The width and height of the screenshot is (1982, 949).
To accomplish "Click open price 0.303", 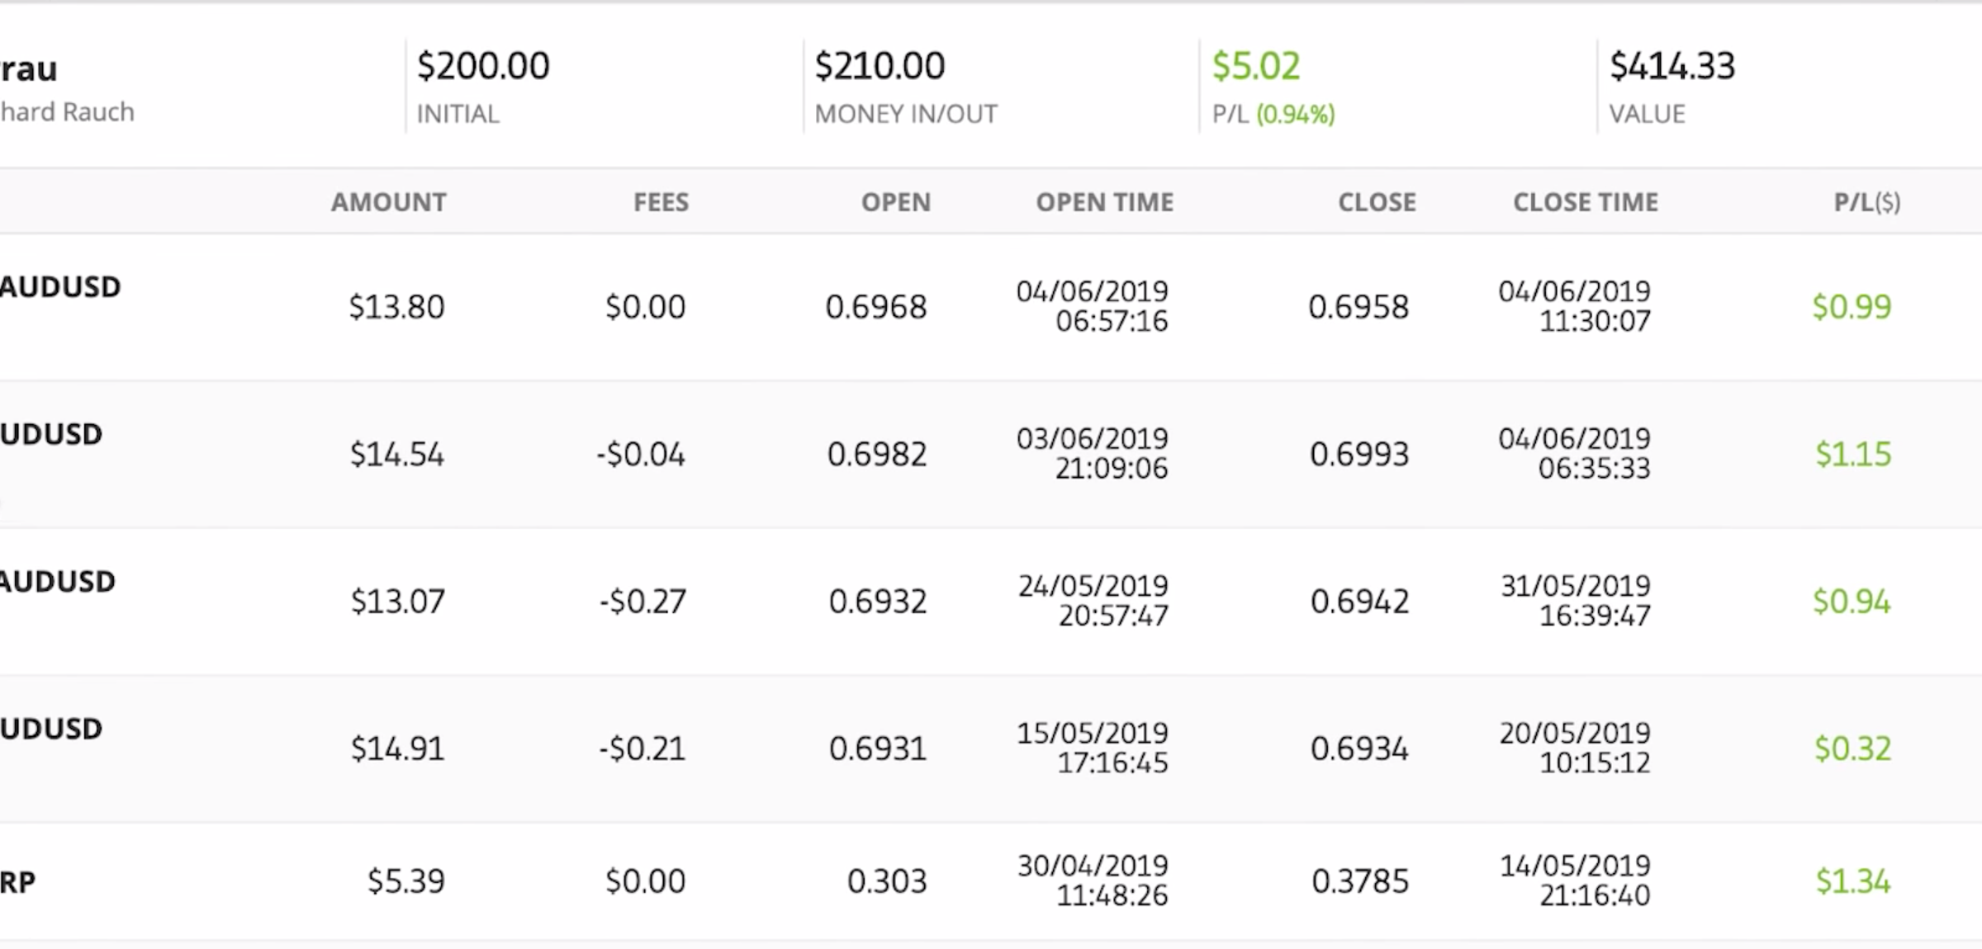I will [x=887, y=881].
